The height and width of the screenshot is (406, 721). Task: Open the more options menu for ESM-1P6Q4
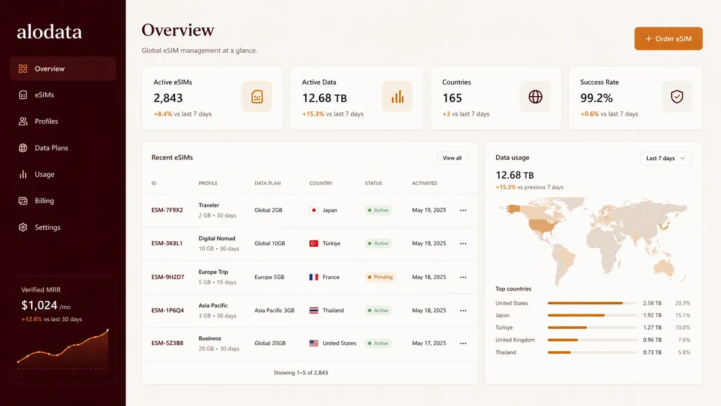(x=463, y=310)
